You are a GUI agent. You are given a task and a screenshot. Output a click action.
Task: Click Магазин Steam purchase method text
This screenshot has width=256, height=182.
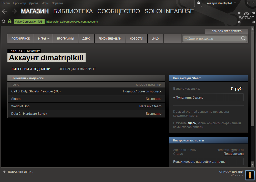(x=150, y=106)
